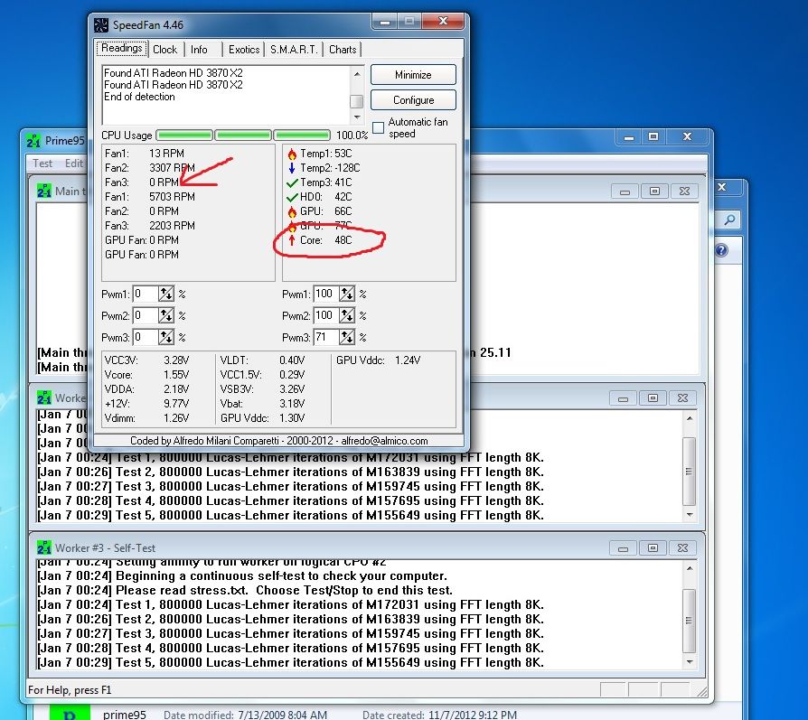This screenshot has height=720, width=808.
Task: Click the left Pwm2 value field
Action: point(145,315)
